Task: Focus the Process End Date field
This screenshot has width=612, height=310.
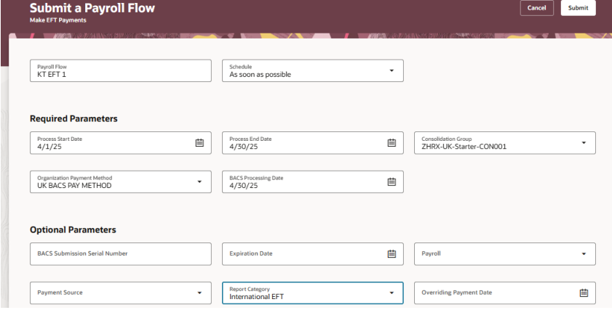Action: pyautogui.click(x=313, y=142)
